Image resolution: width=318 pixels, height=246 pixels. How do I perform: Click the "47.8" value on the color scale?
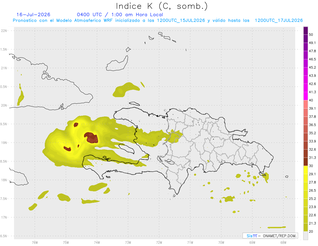tap(313, 51)
